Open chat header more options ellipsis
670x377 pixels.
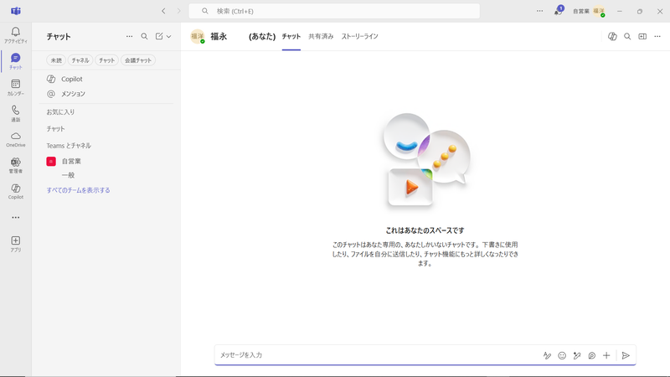pyautogui.click(x=657, y=36)
